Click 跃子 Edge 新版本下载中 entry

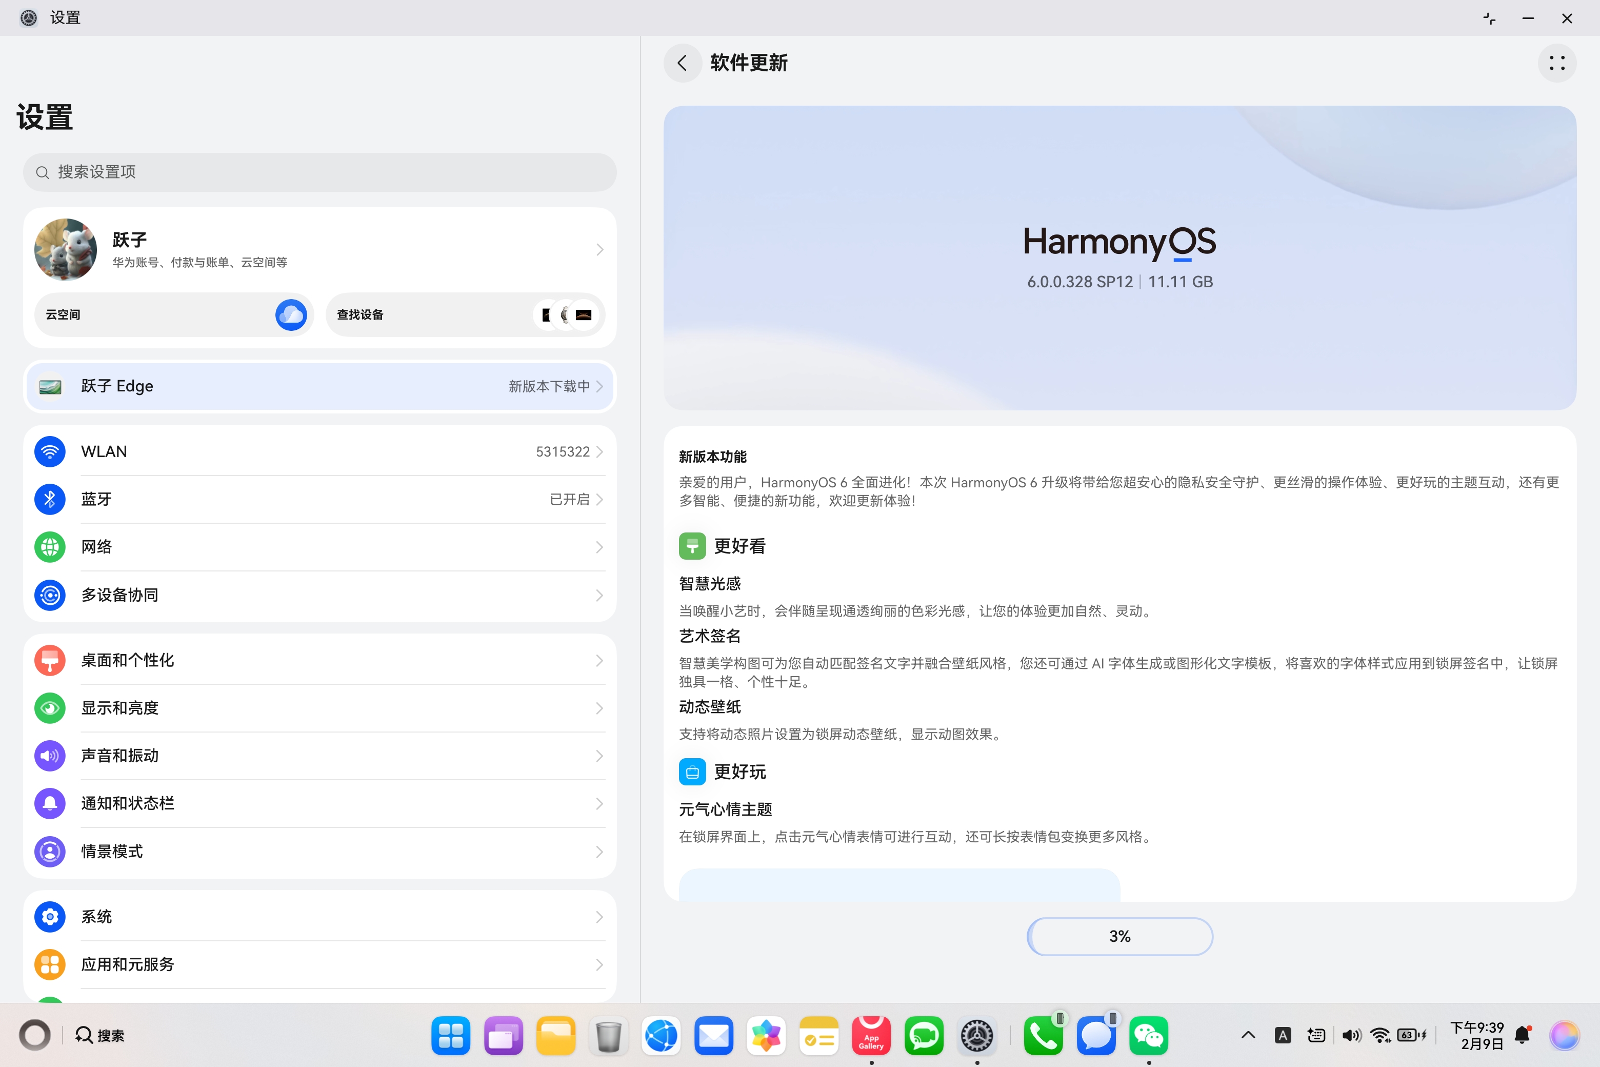[319, 386]
